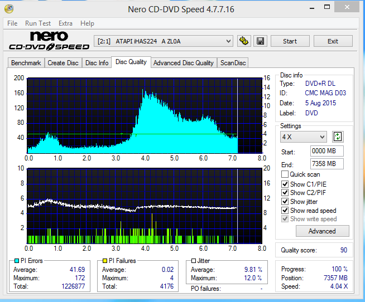Minimize the Nero CD-DVD Speed window
Image resolution: width=365 pixels, height=302 pixels.
point(312,7)
